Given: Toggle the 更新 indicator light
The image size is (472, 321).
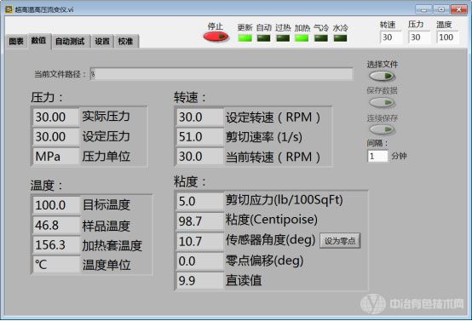Looking at the screenshot, I should coord(245,38).
